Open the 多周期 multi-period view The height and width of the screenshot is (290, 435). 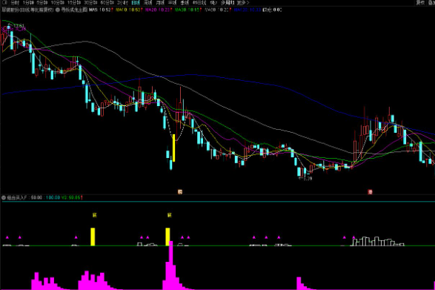coord(228,3)
